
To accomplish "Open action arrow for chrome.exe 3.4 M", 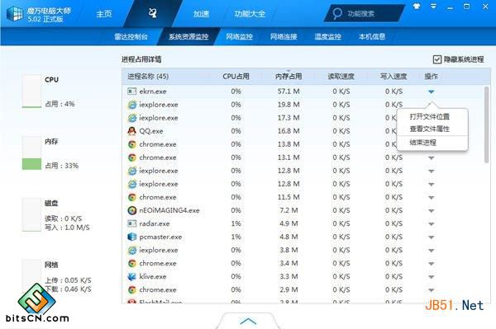I will pyautogui.click(x=432, y=264).
